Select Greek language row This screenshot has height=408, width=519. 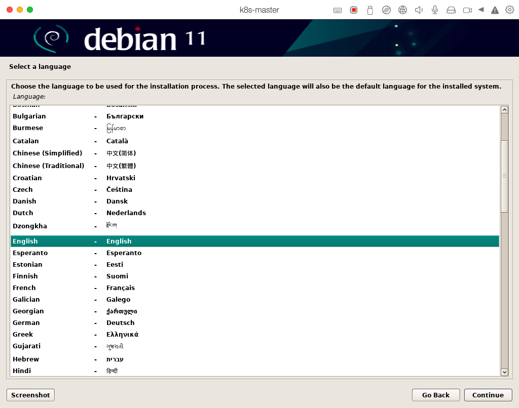pyautogui.click(x=254, y=334)
